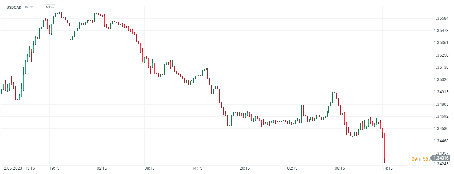The height and width of the screenshot is (174, 454).
Task: Expand the arrow next to FX
Action: pyautogui.click(x=32, y=7)
